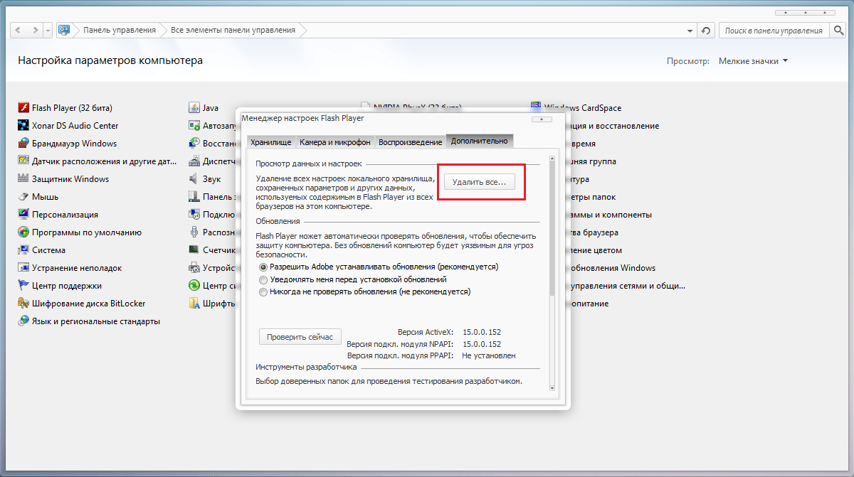This screenshot has width=854, height=477.
Task: Open Брандмауэр Windows firewall icon
Action: click(23, 144)
